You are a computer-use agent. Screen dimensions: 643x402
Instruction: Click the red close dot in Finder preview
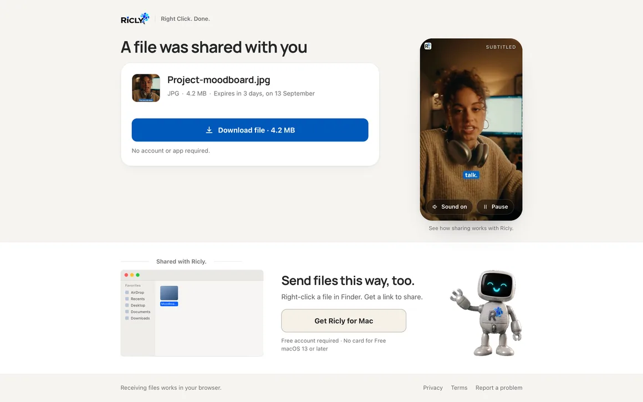point(126,275)
